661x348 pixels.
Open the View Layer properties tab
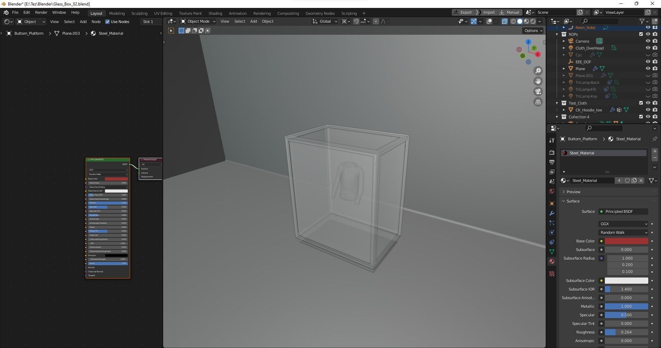click(x=552, y=172)
